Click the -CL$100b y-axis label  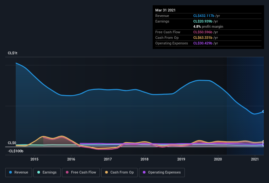16,151
